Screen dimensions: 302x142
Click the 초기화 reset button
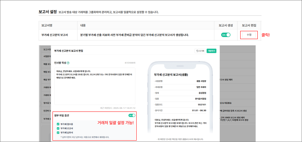click(200, 51)
